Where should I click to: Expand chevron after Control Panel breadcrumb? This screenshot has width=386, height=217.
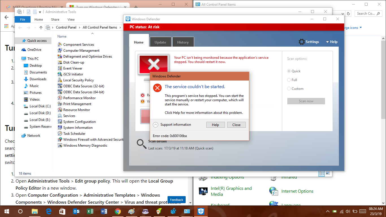pyautogui.click(x=79, y=27)
